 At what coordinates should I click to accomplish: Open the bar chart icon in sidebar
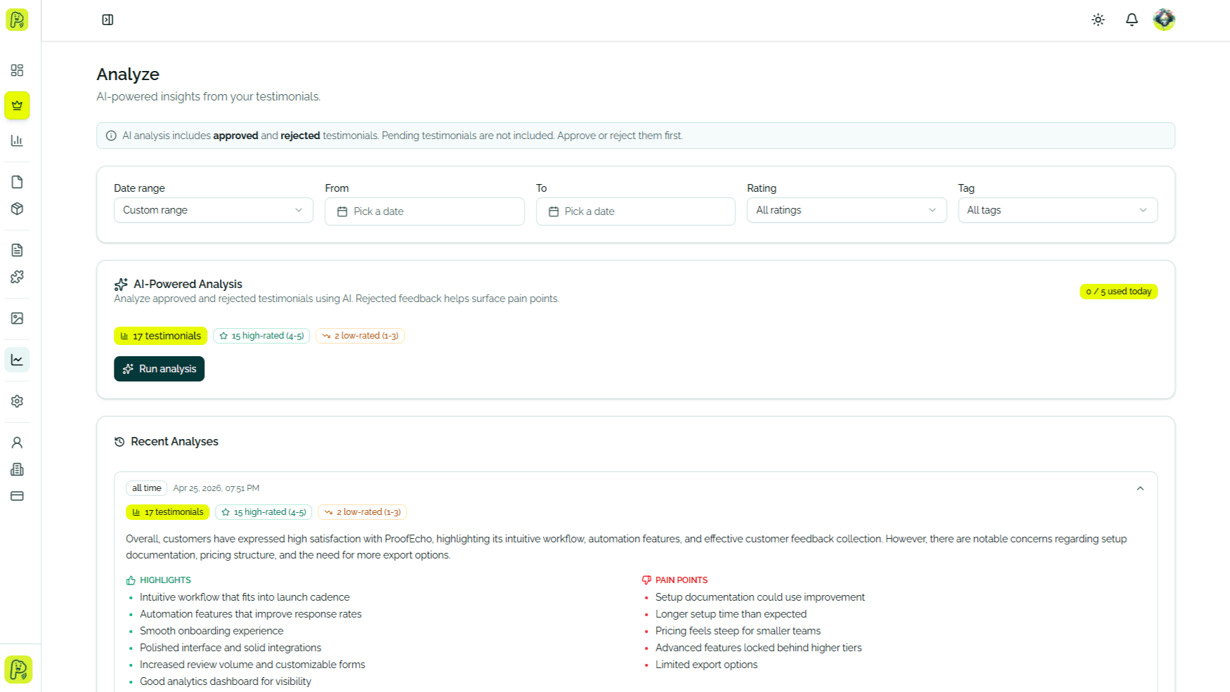[x=17, y=141]
